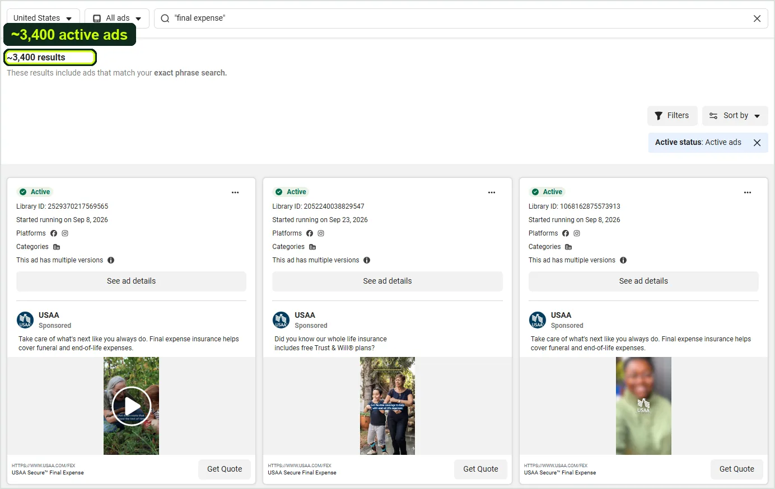The image size is (775, 489).
Task: Click USAA logo avatar on ad 2052240038829547
Action: click(x=281, y=320)
